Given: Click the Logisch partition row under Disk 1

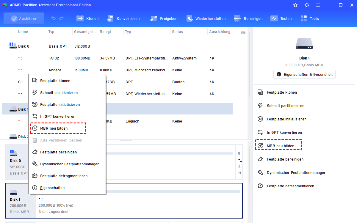Looking at the screenshot, I should click(118, 121).
